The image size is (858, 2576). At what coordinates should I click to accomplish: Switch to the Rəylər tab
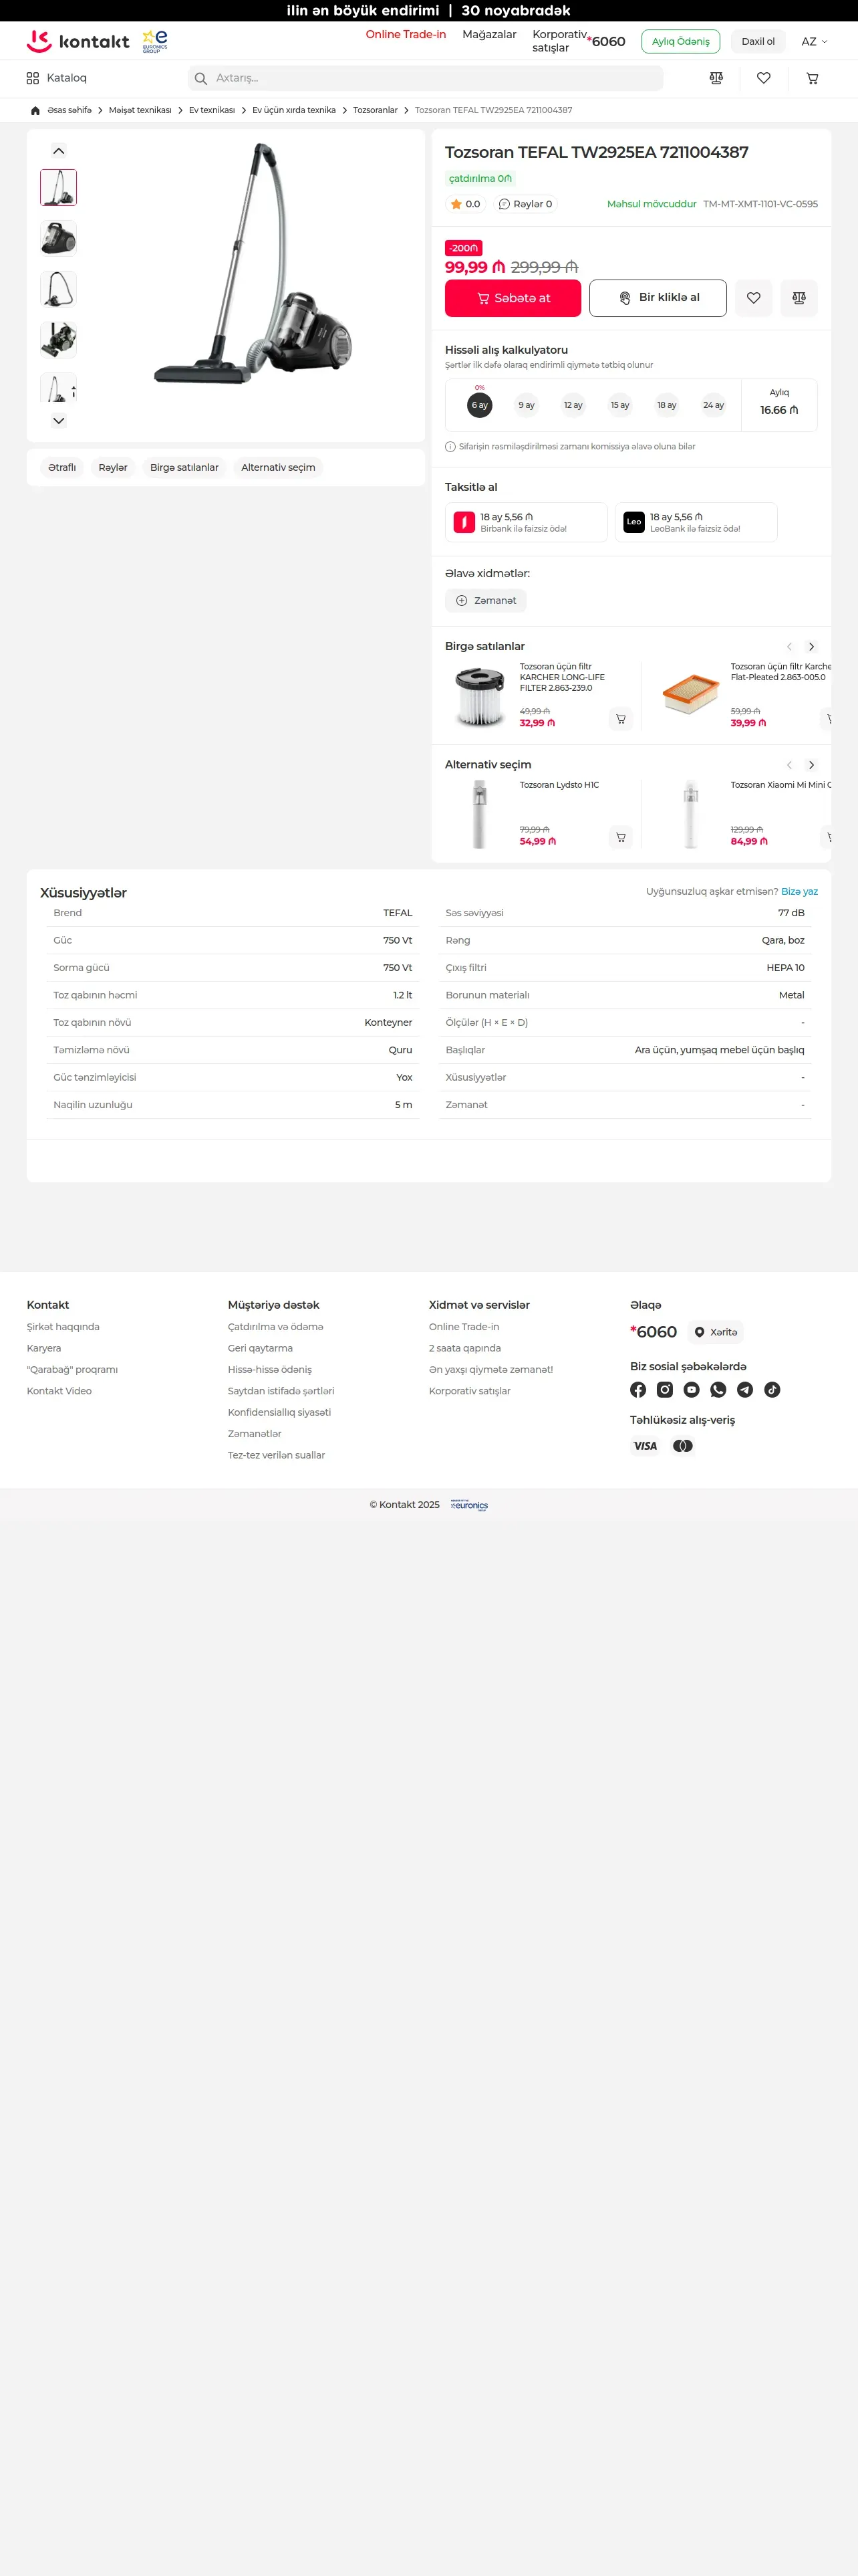(113, 468)
